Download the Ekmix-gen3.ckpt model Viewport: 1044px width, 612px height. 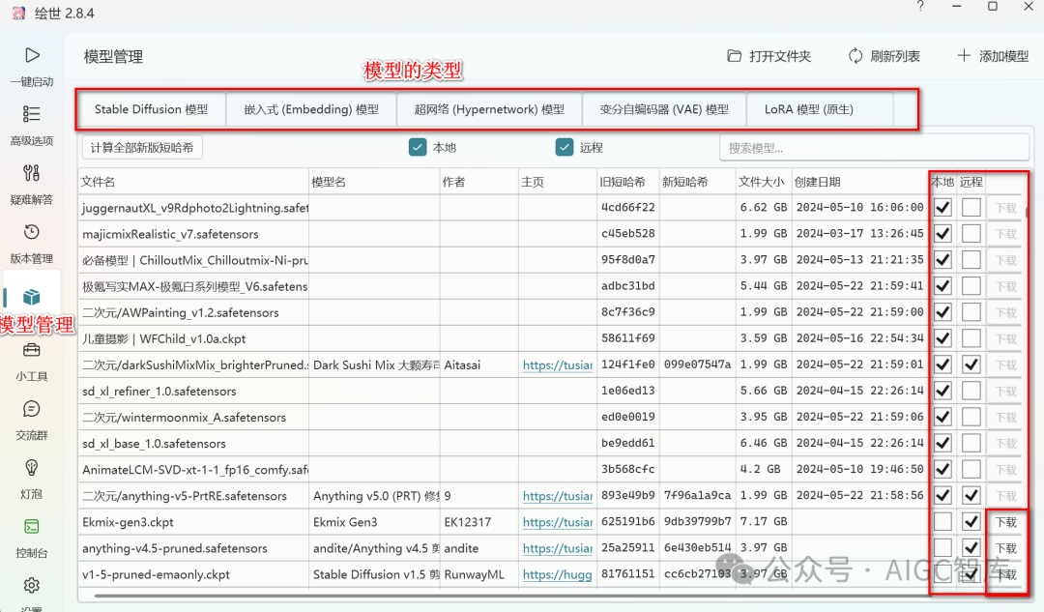tap(1005, 522)
